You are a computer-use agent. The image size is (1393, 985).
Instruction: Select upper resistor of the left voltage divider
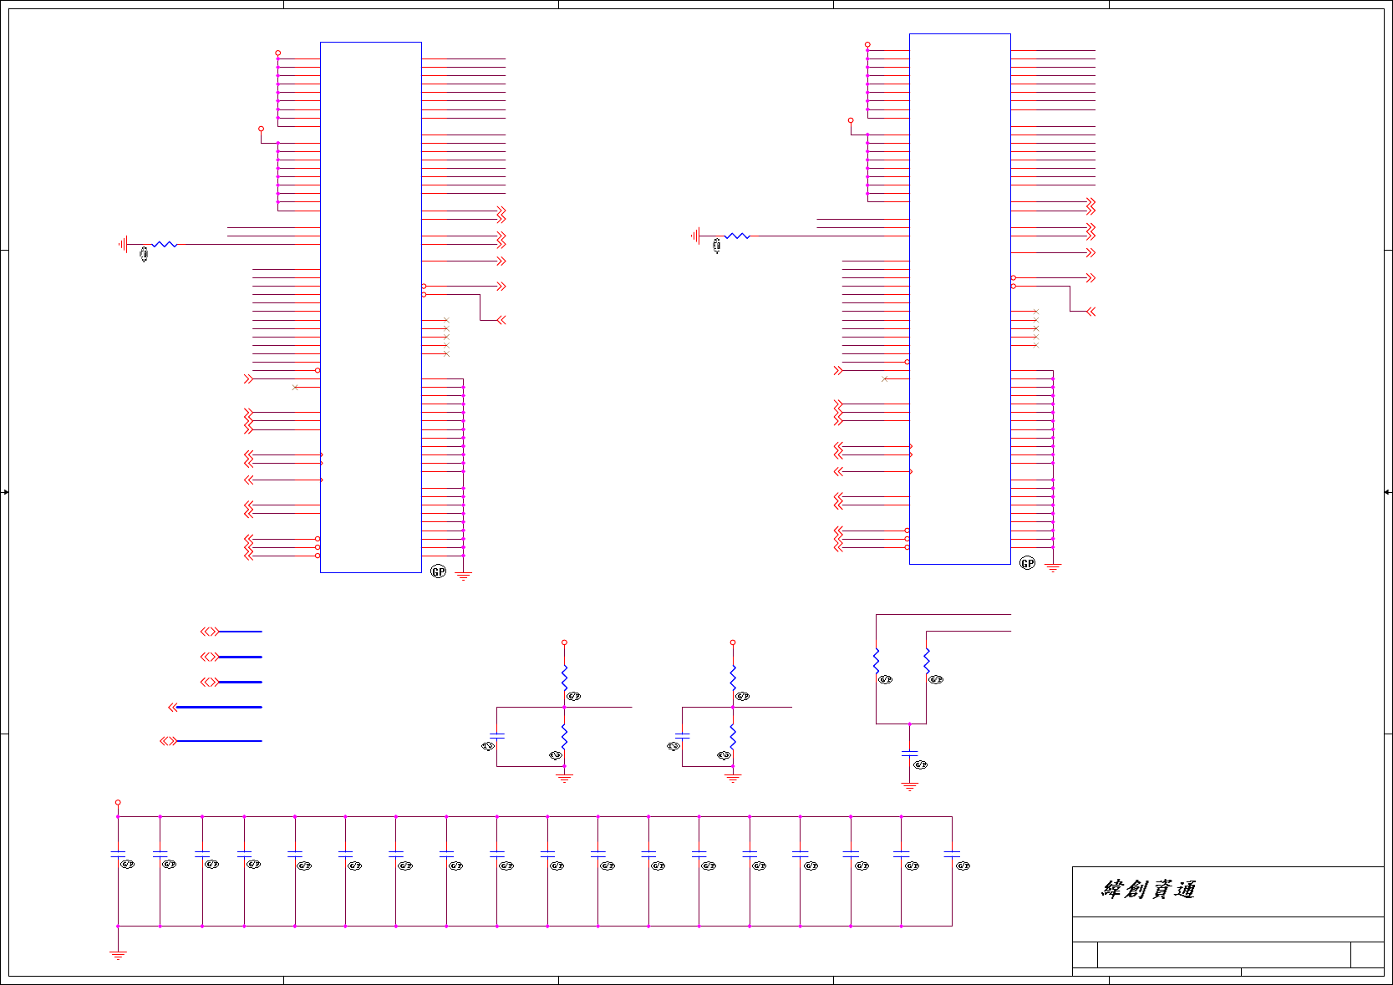pos(565,678)
